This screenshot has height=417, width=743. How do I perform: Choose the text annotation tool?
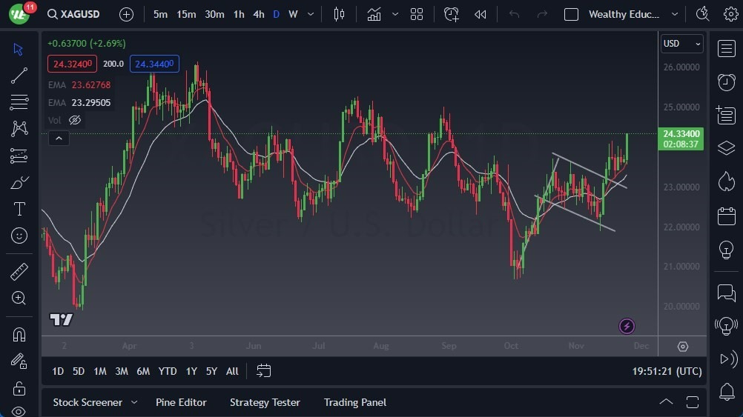[x=19, y=209]
